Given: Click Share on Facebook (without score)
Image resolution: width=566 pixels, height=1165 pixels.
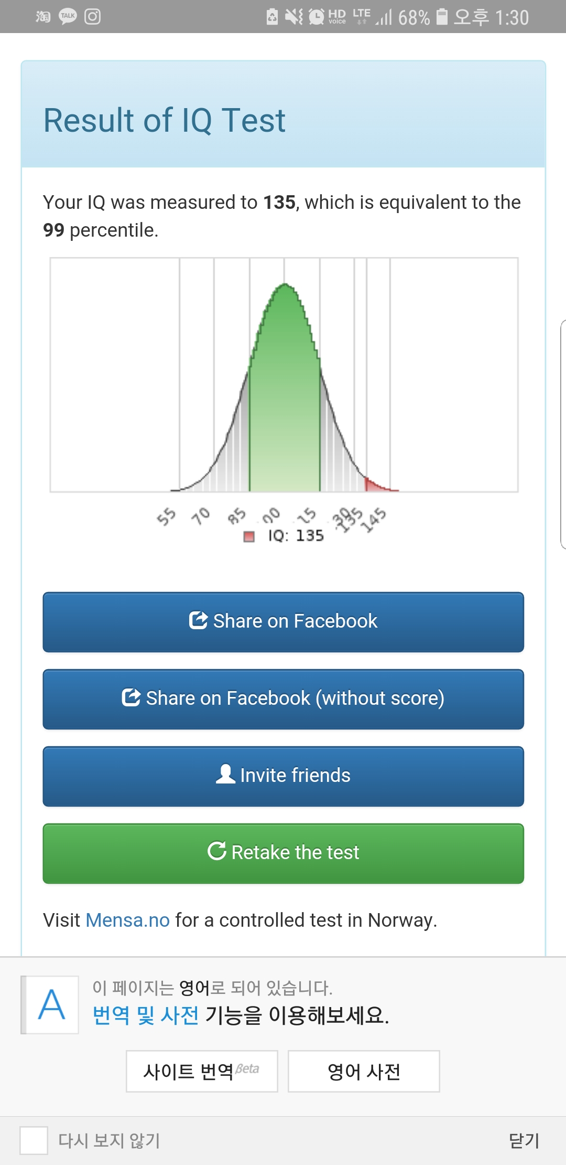Looking at the screenshot, I should (x=284, y=699).
